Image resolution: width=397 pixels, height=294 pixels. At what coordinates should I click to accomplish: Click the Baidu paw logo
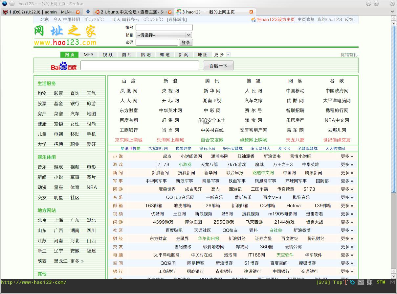tap(64, 65)
